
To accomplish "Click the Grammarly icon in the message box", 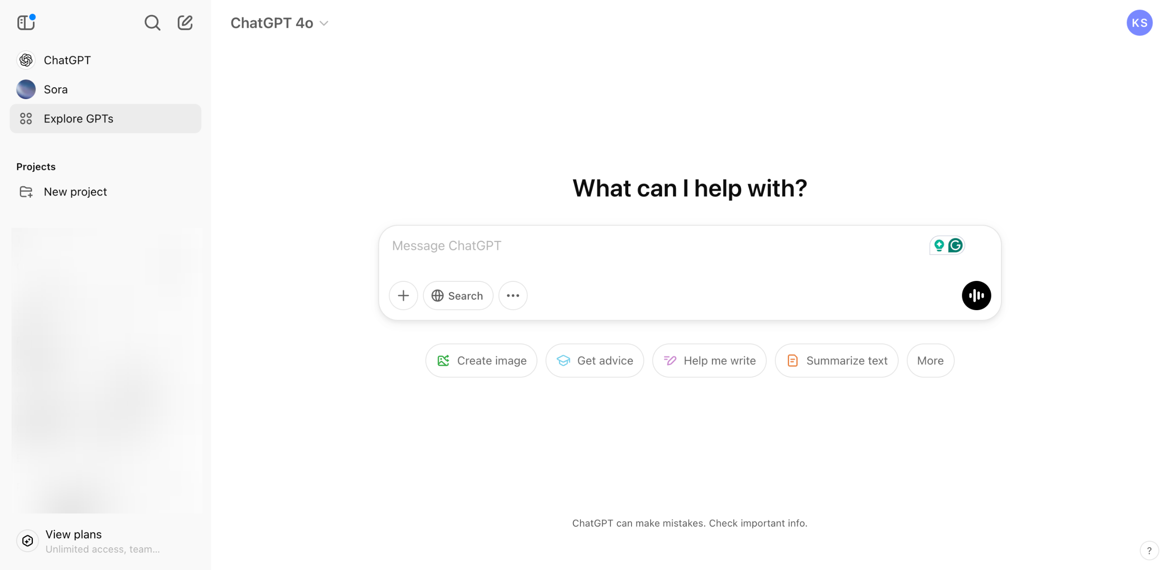I will click(x=955, y=246).
